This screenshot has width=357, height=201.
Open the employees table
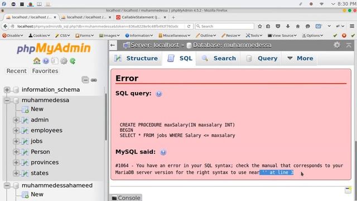(47, 131)
